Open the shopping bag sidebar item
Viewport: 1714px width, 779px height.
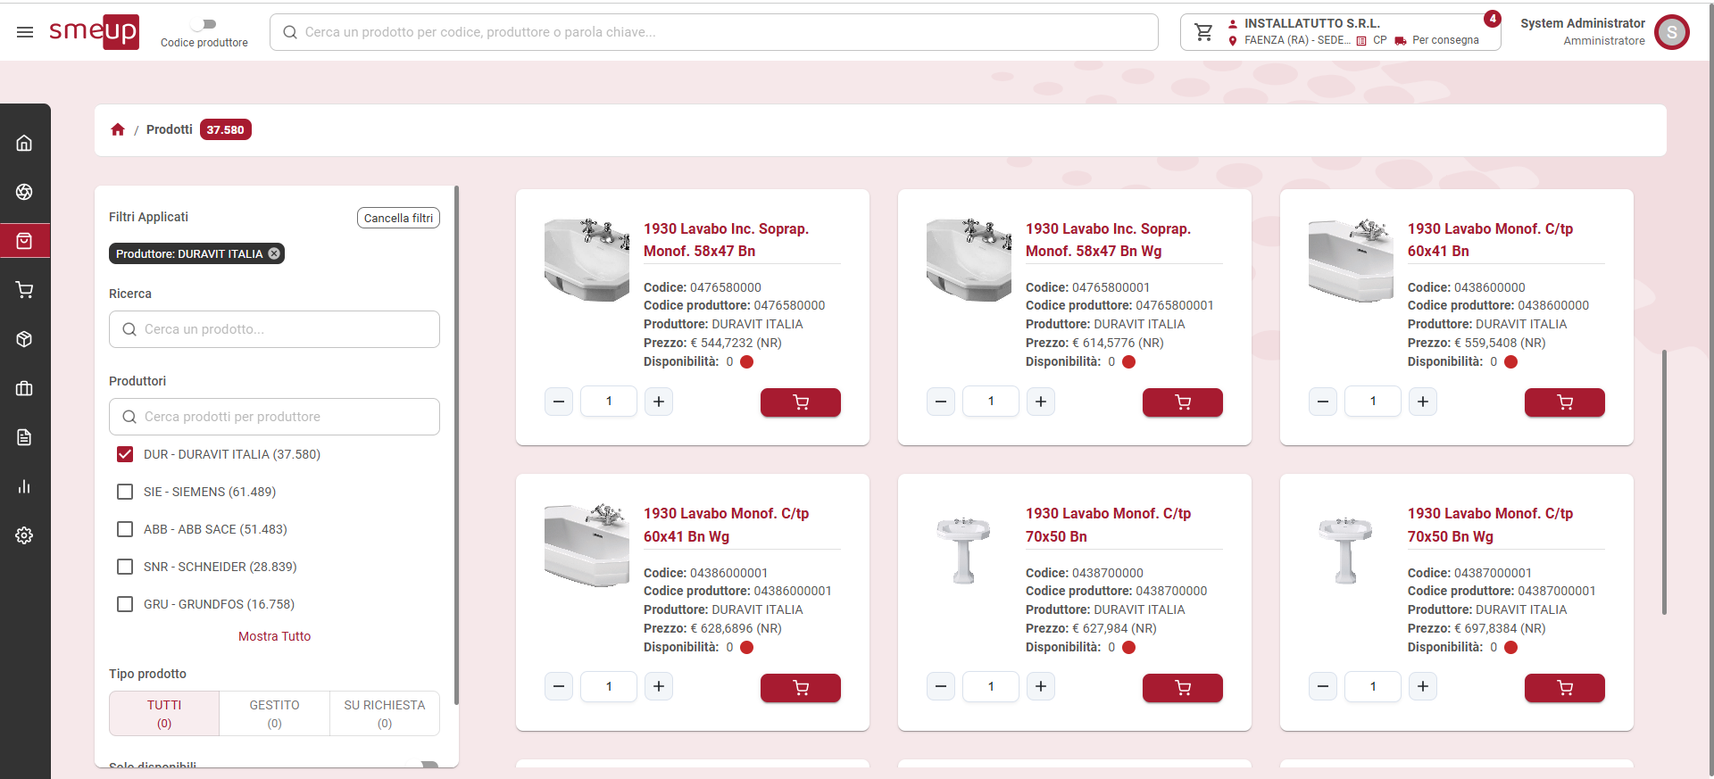(x=24, y=241)
